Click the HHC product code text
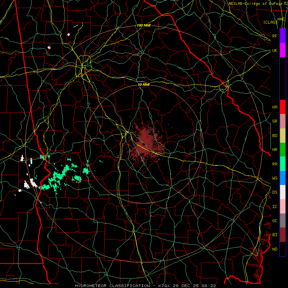288x288 pixels. [x=281, y=19]
